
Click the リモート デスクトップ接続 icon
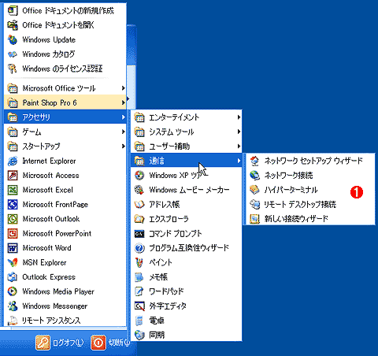click(254, 204)
